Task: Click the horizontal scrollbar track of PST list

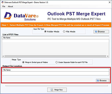Action: [55, 56]
